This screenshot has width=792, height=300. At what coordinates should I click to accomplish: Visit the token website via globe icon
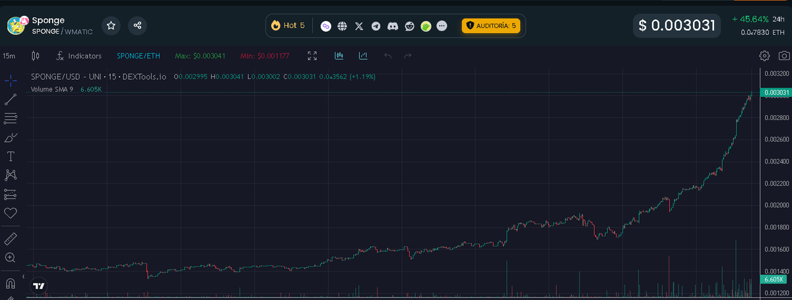point(342,26)
